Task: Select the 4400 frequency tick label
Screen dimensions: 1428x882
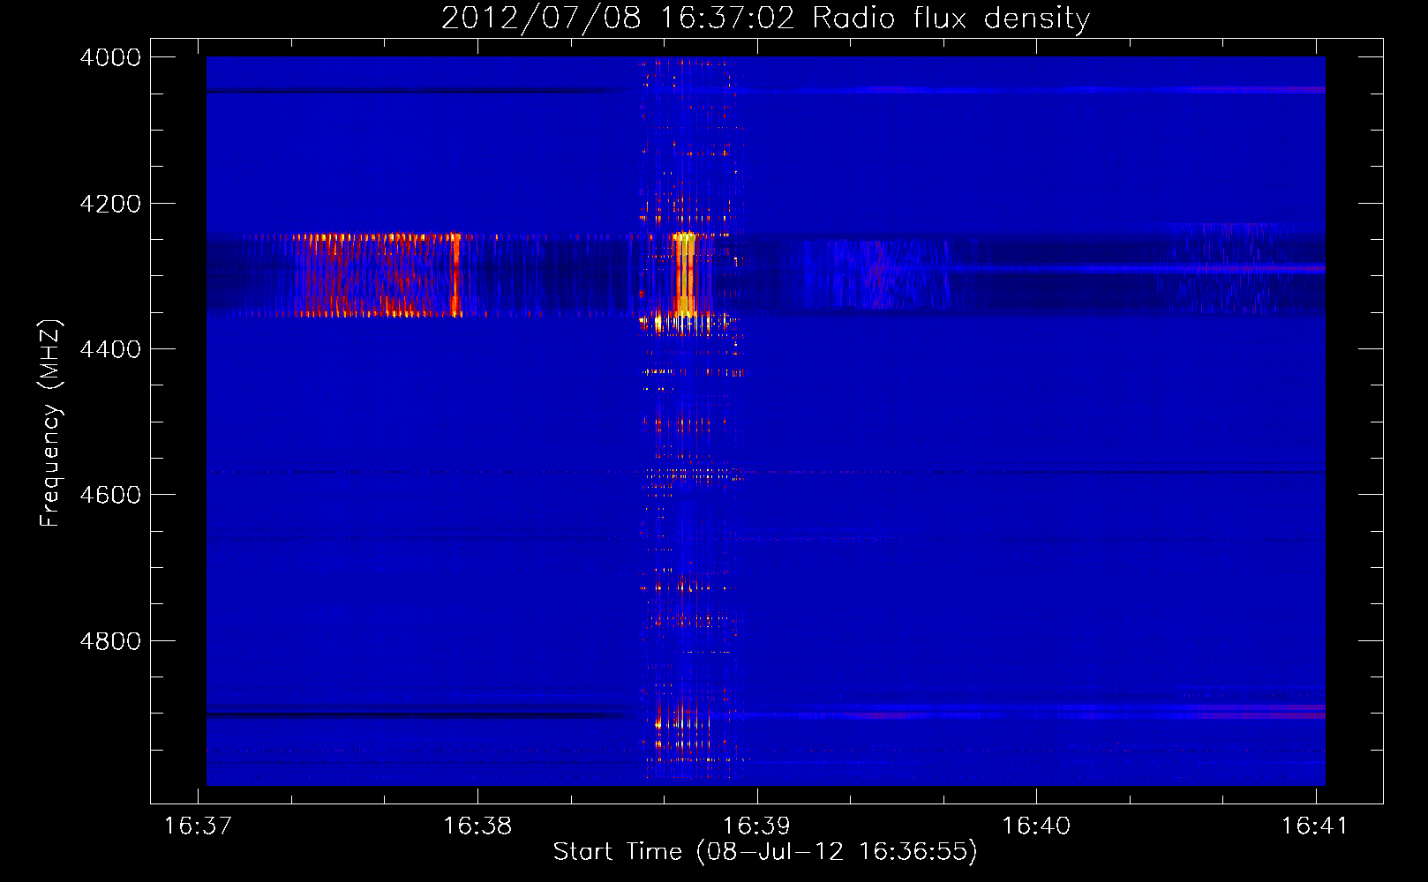Action: click(110, 349)
